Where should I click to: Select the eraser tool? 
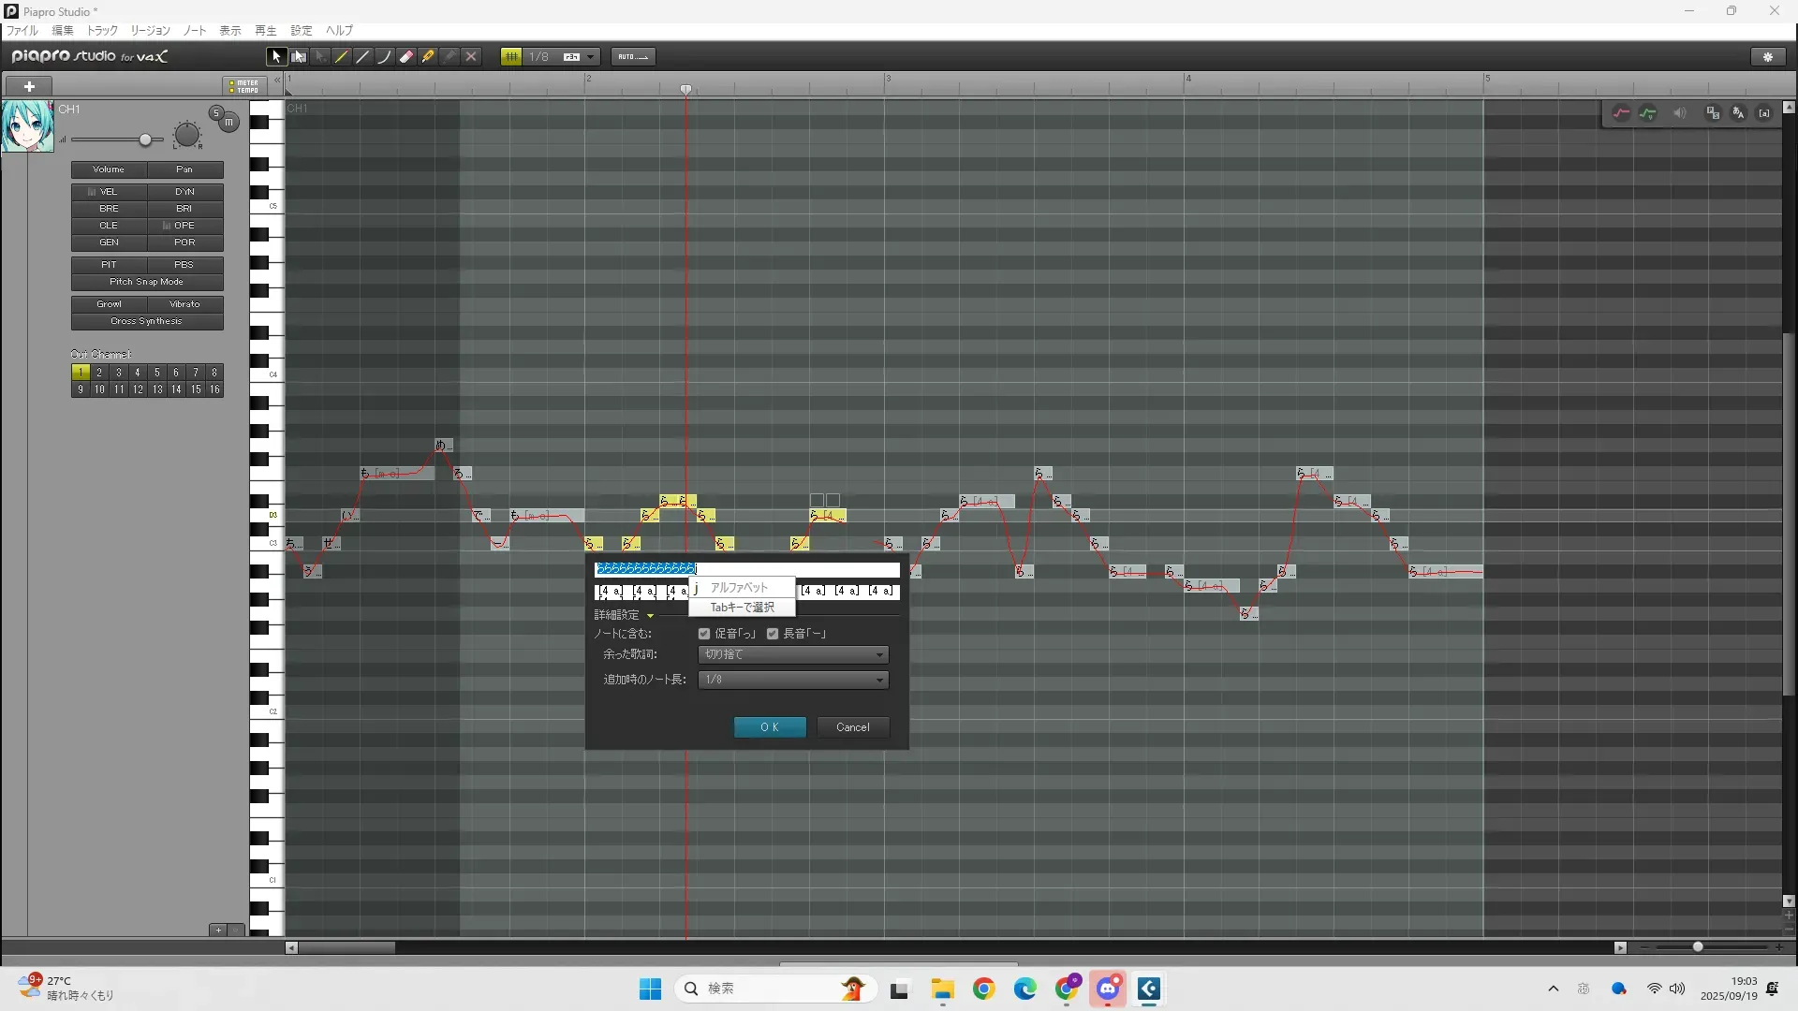[x=405, y=57]
